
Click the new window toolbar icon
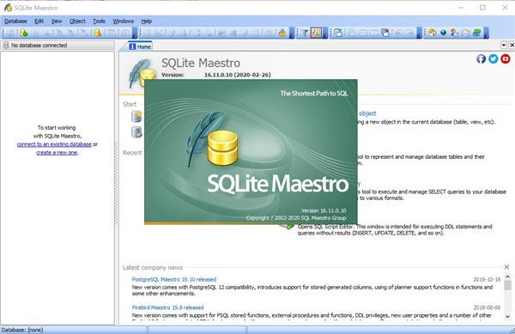338,33
